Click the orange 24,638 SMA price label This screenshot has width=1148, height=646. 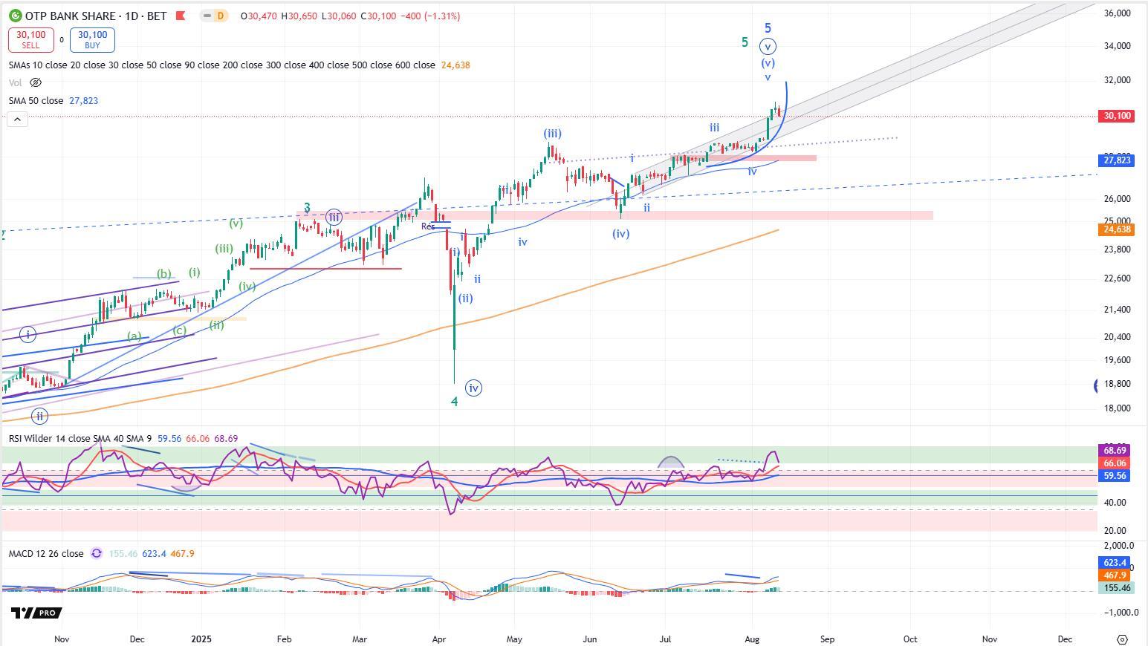1116,229
